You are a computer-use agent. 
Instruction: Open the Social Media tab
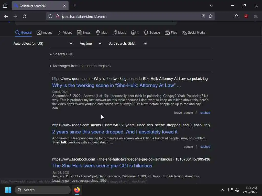pos(193,32)
